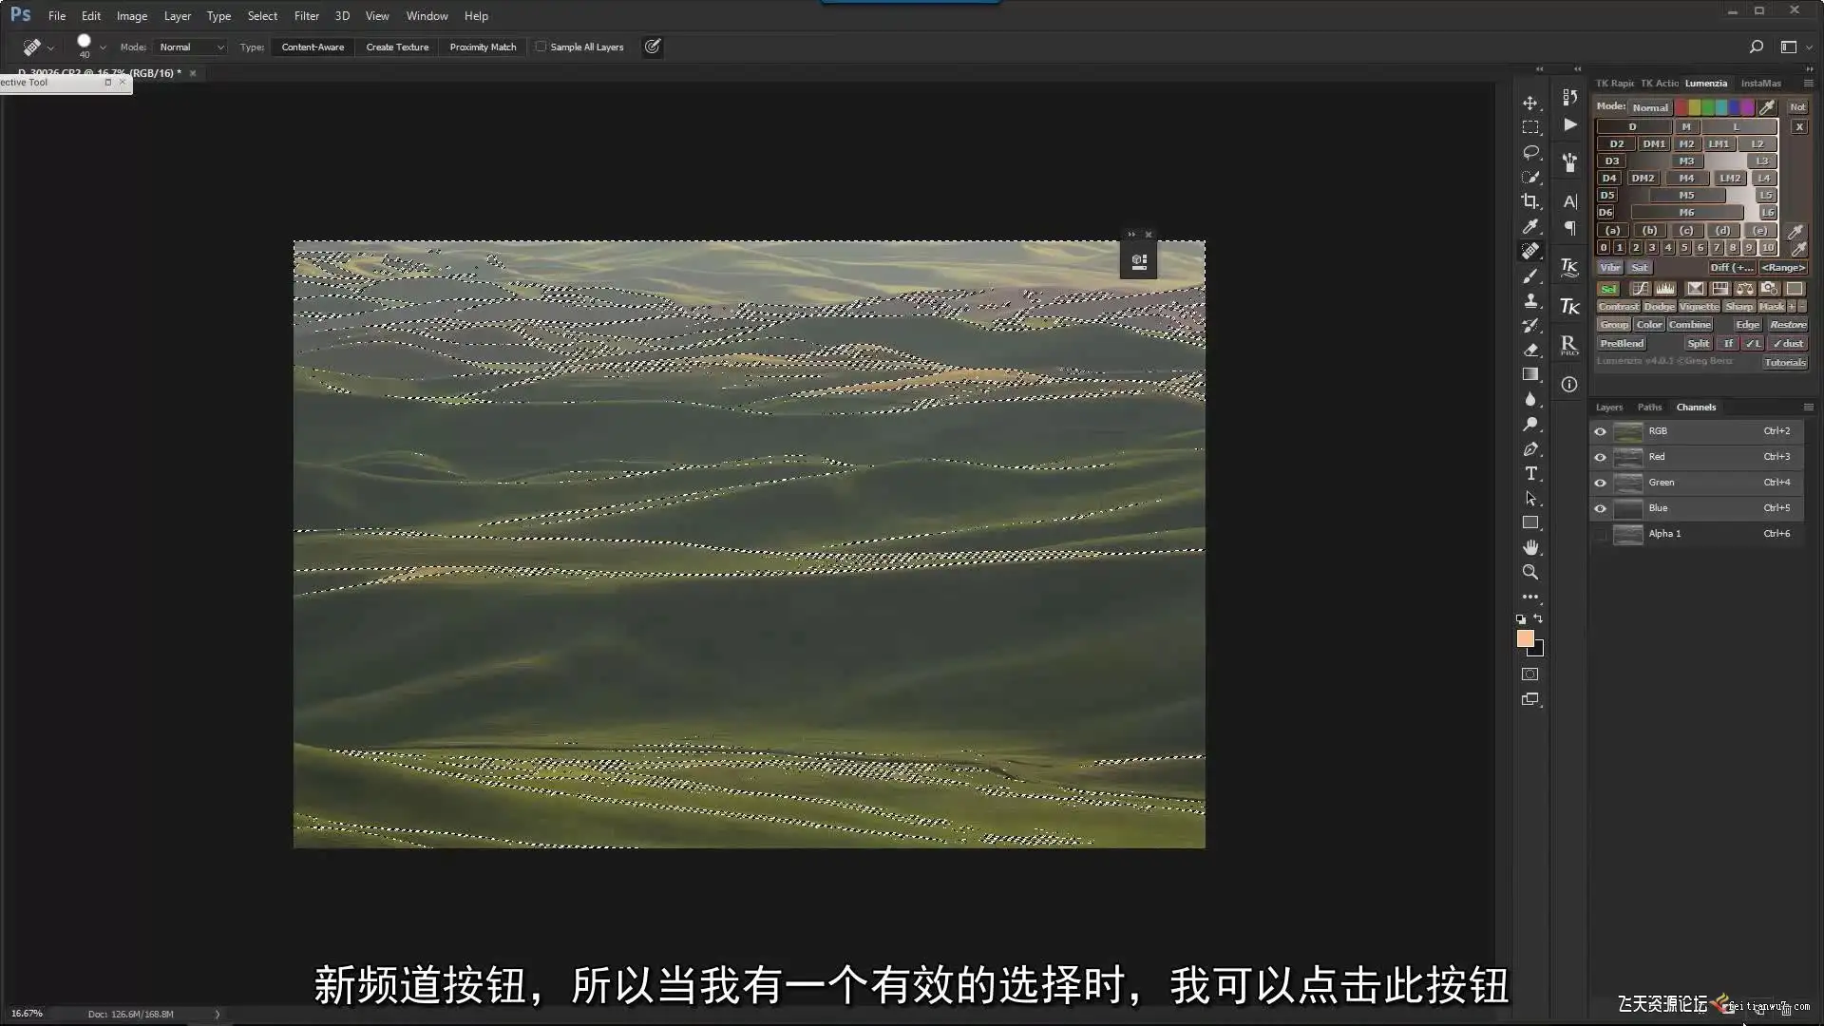The width and height of the screenshot is (1824, 1026).
Task: Click the foreground color swatch
Action: 1525,638
